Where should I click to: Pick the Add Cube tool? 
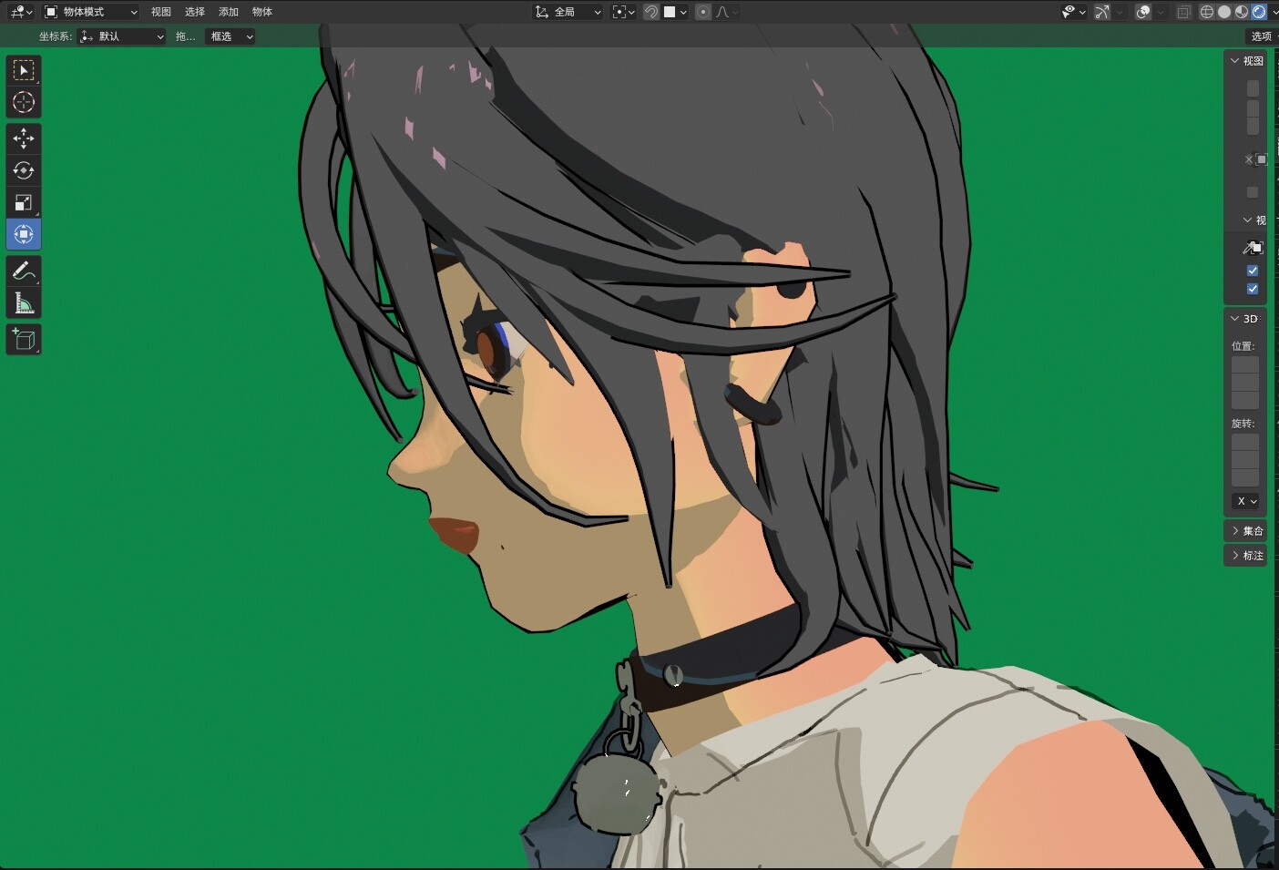[x=24, y=339]
